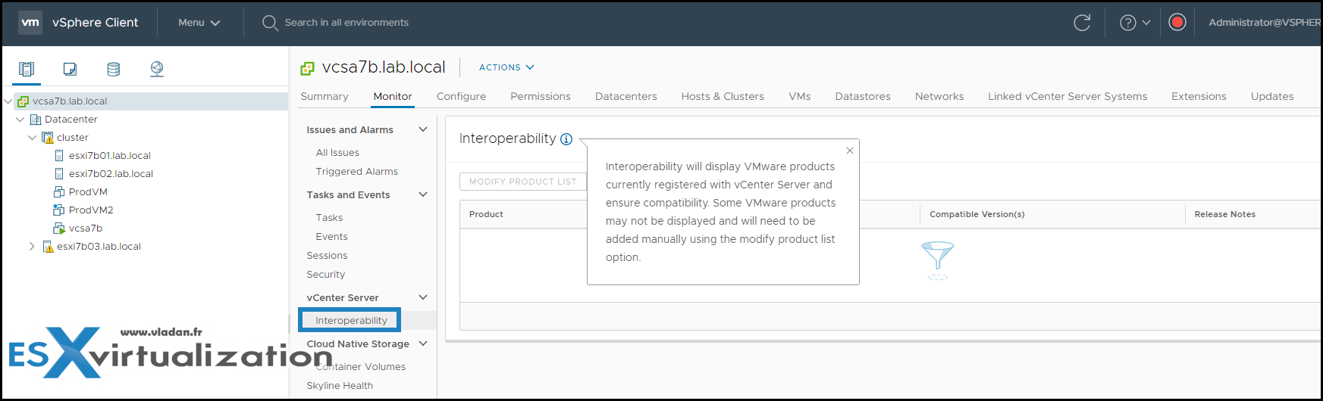Switch to the Extensions tab
The width and height of the screenshot is (1323, 401).
pos(1199,97)
